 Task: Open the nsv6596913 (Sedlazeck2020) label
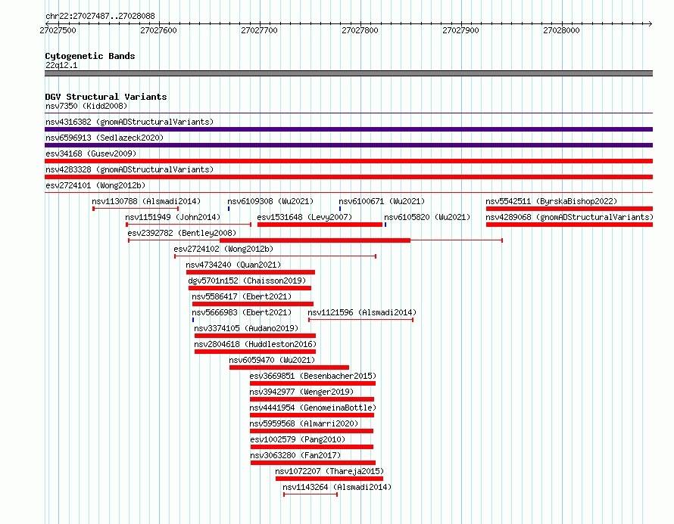pyautogui.click(x=105, y=138)
